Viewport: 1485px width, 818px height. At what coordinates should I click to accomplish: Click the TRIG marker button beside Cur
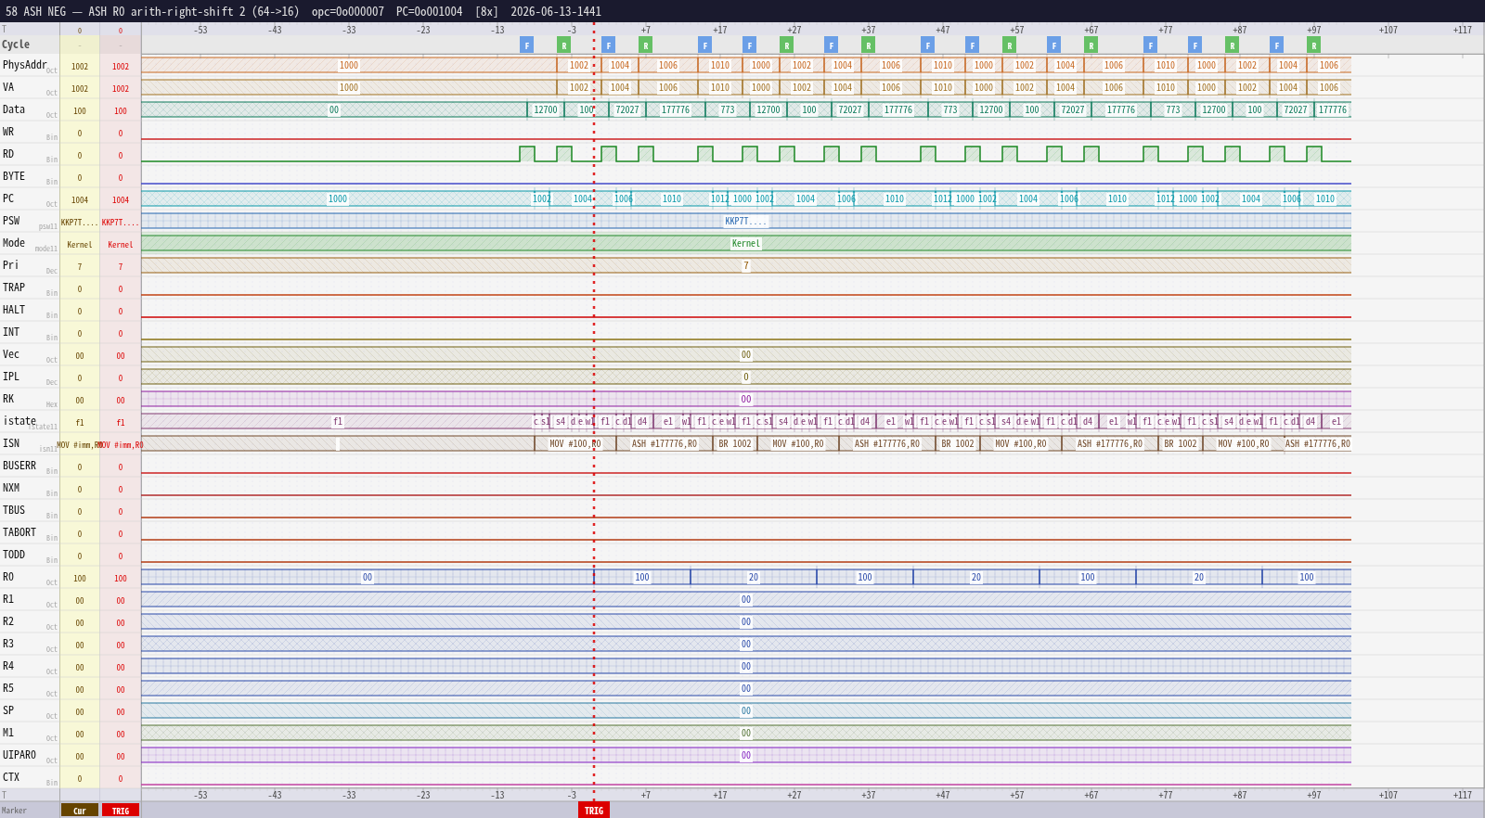tap(121, 811)
